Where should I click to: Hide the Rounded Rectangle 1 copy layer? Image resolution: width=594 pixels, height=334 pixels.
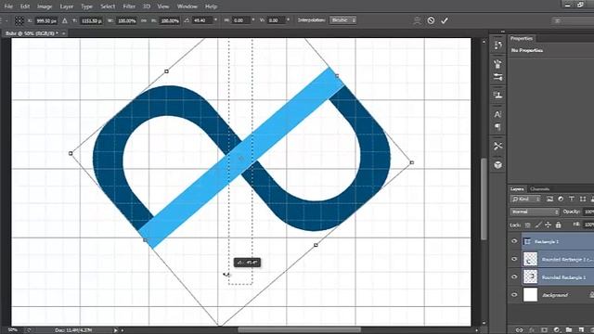point(514,259)
